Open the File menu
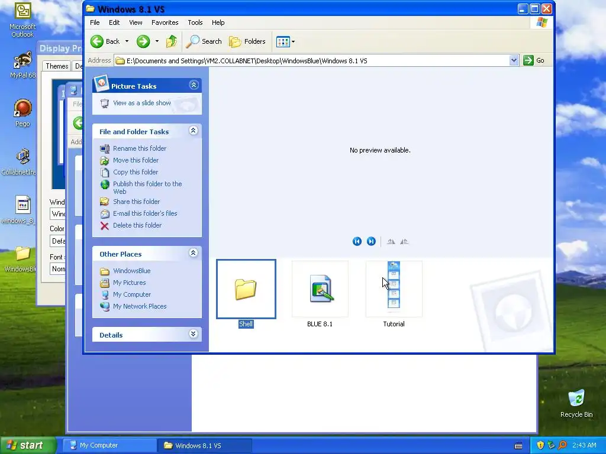This screenshot has height=454, width=606. click(x=95, y=22)
